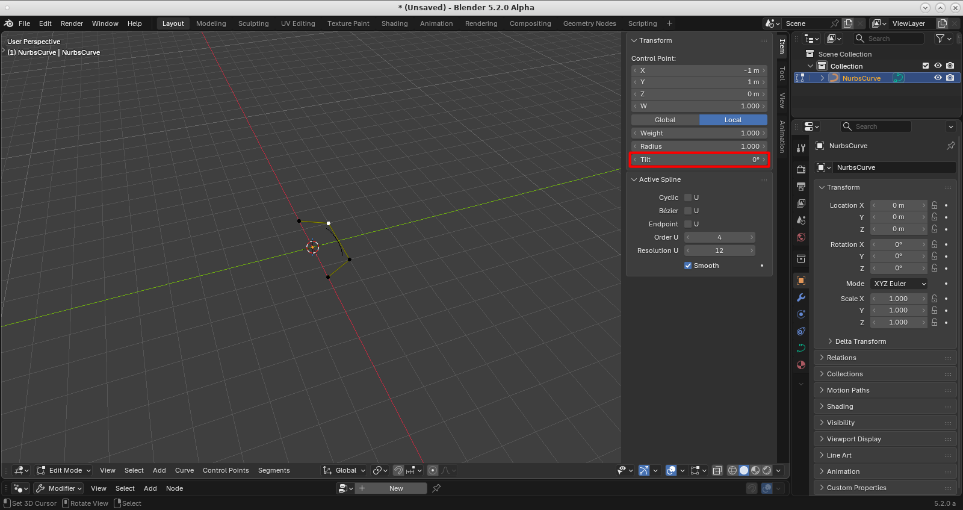Open the Scene properties tab icon
This screenshot has width=963, height=510.
point(801,220)
